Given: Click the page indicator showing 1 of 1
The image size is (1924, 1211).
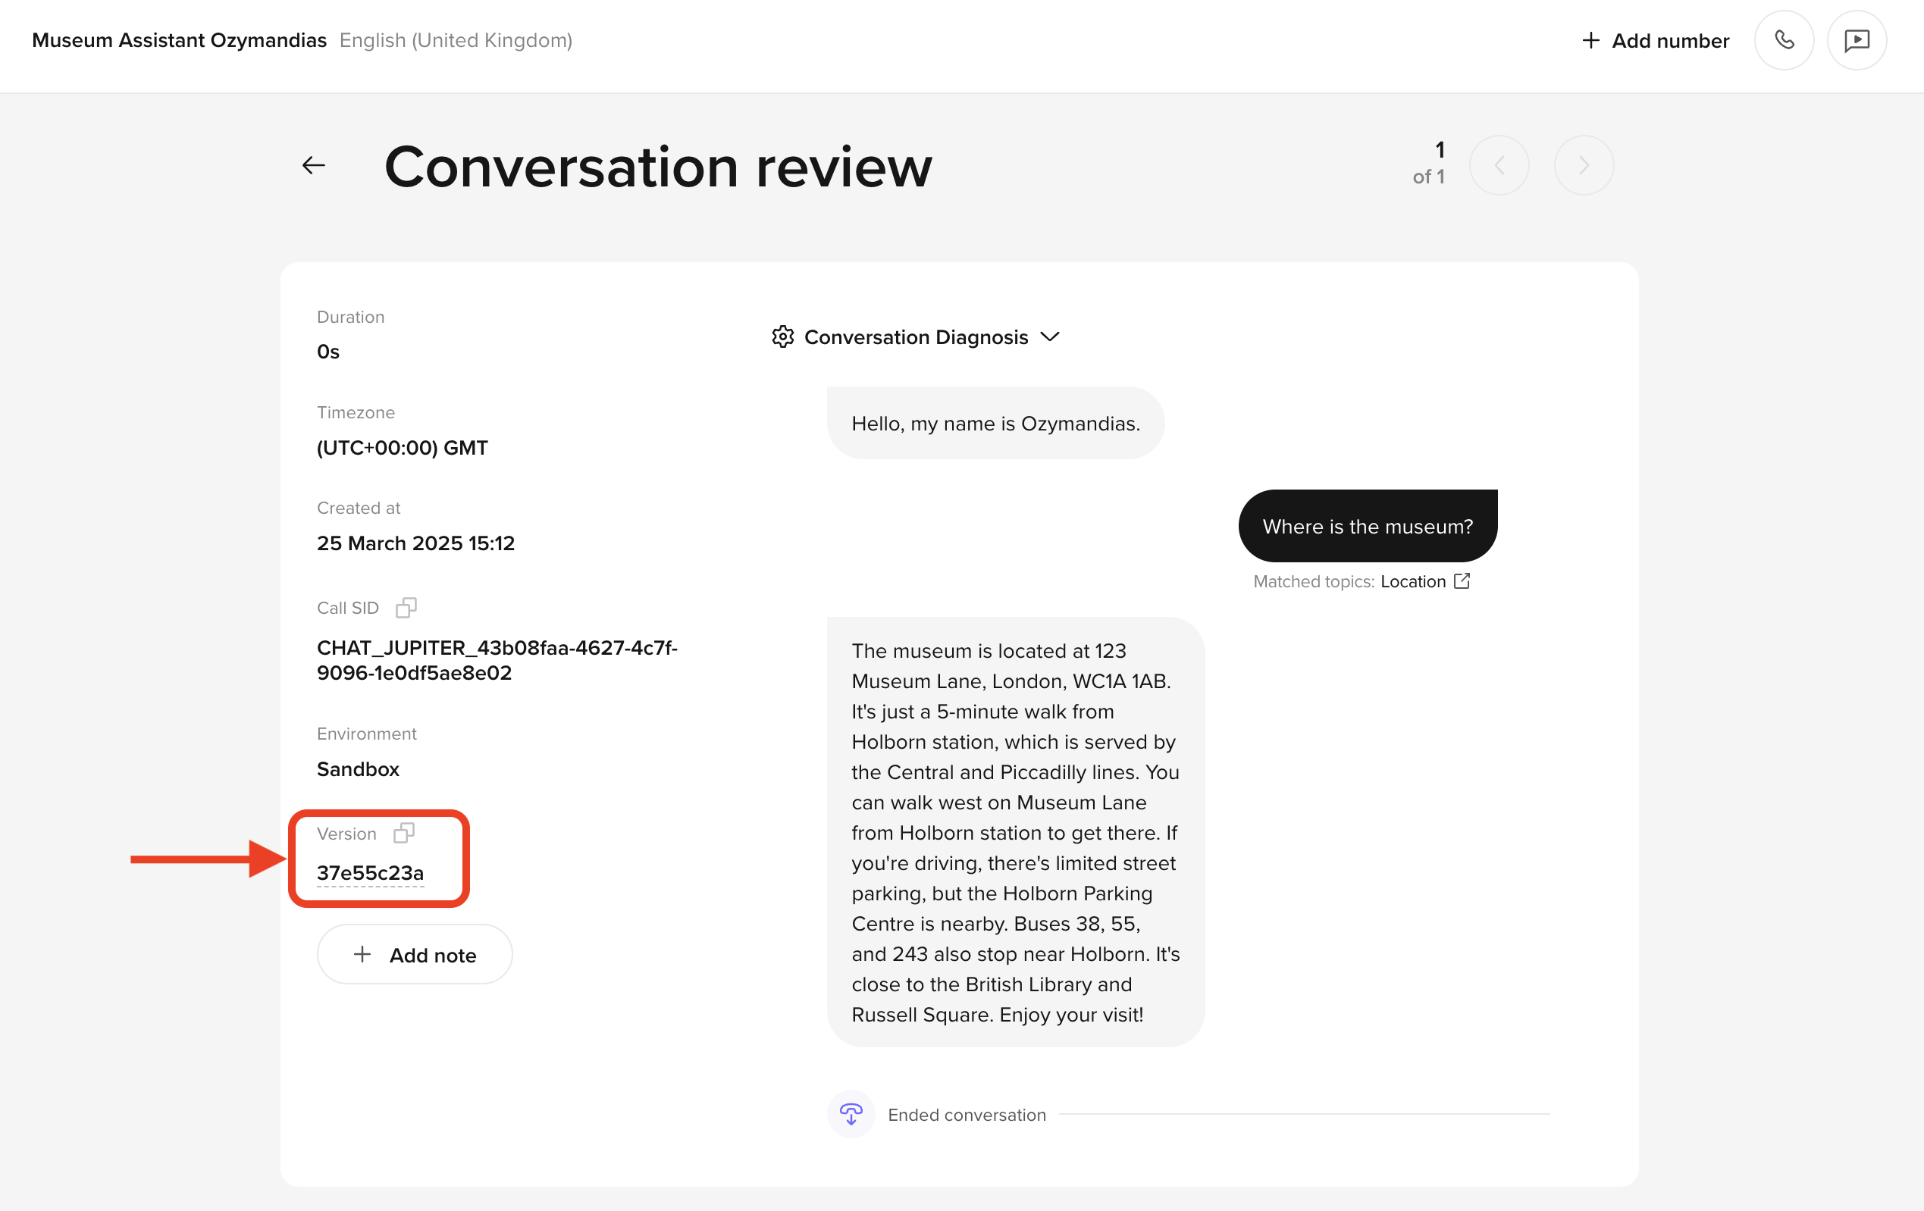Looking at the screenshot, I should (1430, 163).
